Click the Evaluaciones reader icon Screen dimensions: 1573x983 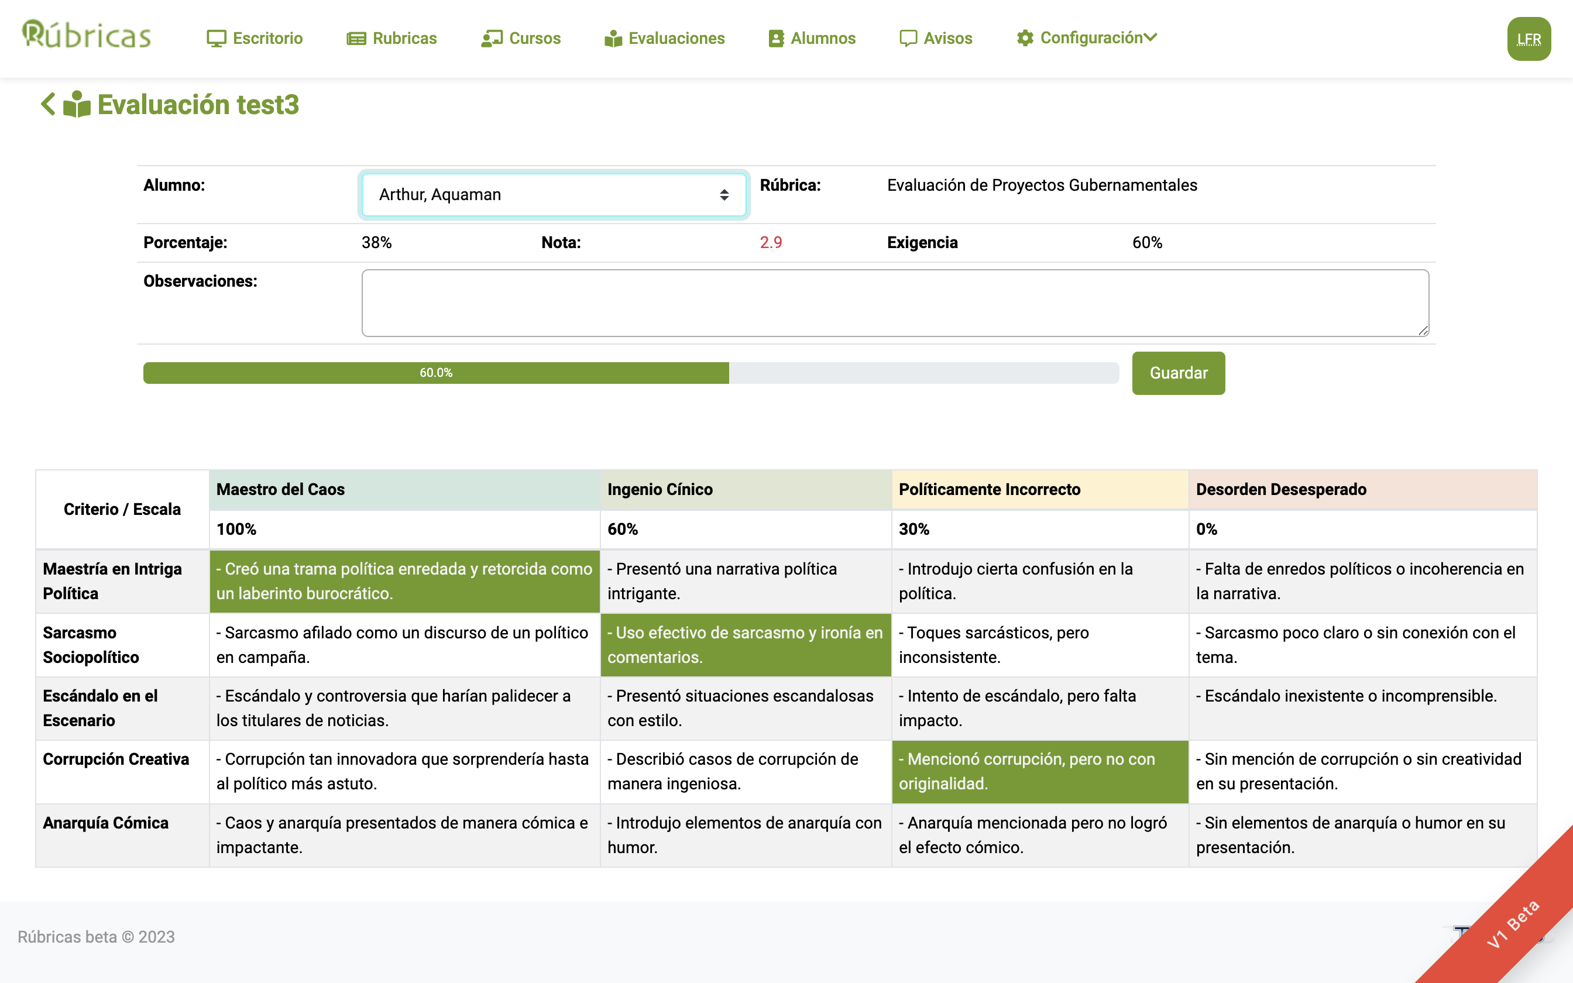tap(613, 39)
